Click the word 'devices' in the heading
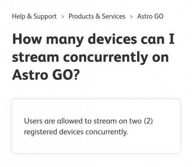The width and height of the screenshot is (192, 167). pos(113,39)
